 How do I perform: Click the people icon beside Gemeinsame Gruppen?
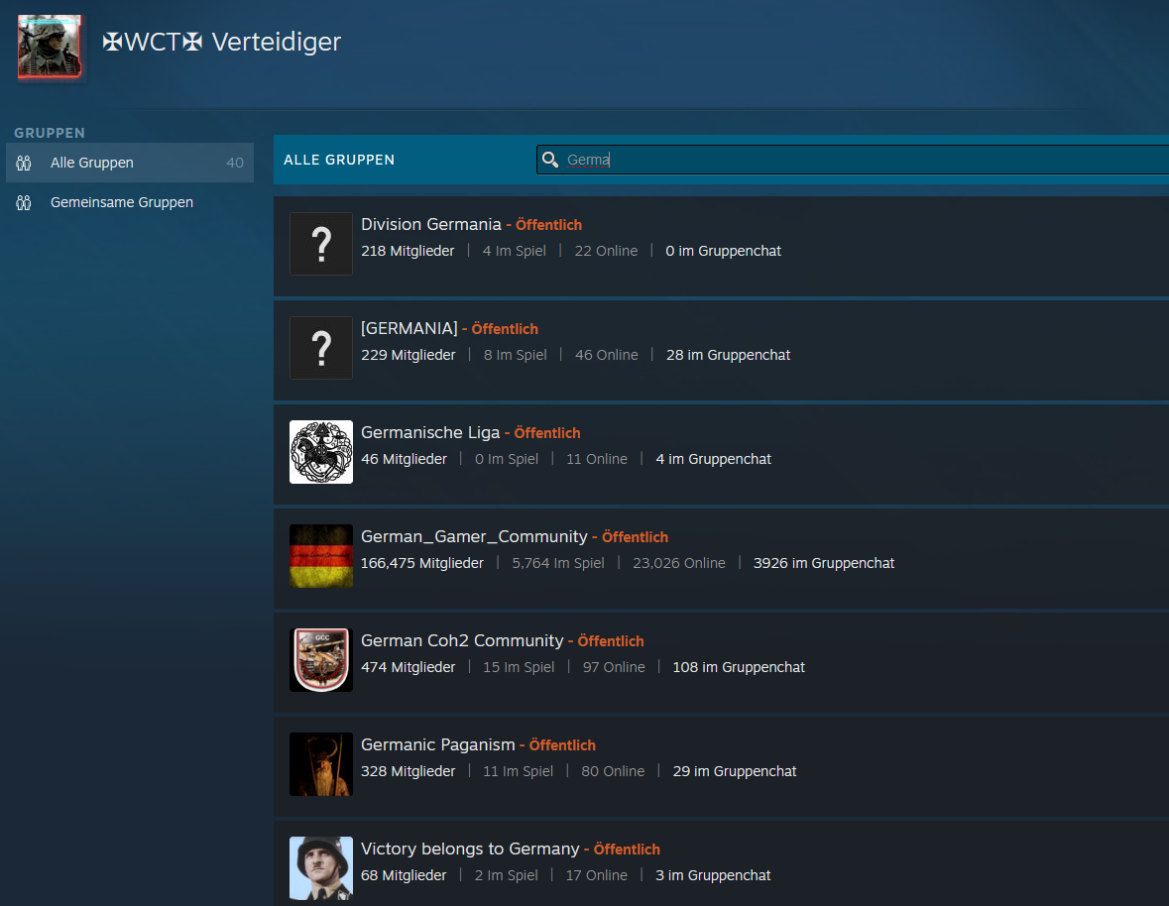pyautogui.click(x=25, y=202)
